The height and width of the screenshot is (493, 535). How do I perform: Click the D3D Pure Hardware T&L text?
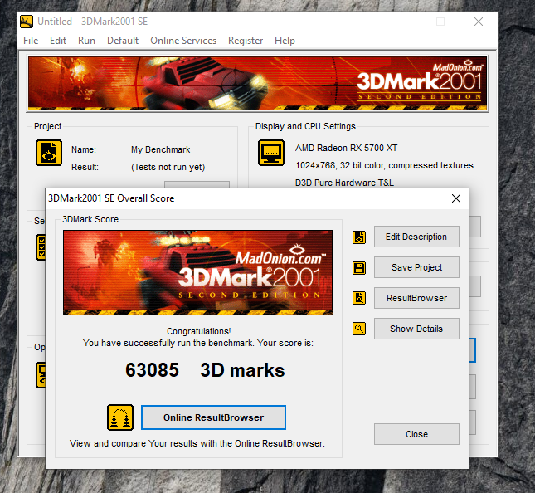click(x=344, y=183)
